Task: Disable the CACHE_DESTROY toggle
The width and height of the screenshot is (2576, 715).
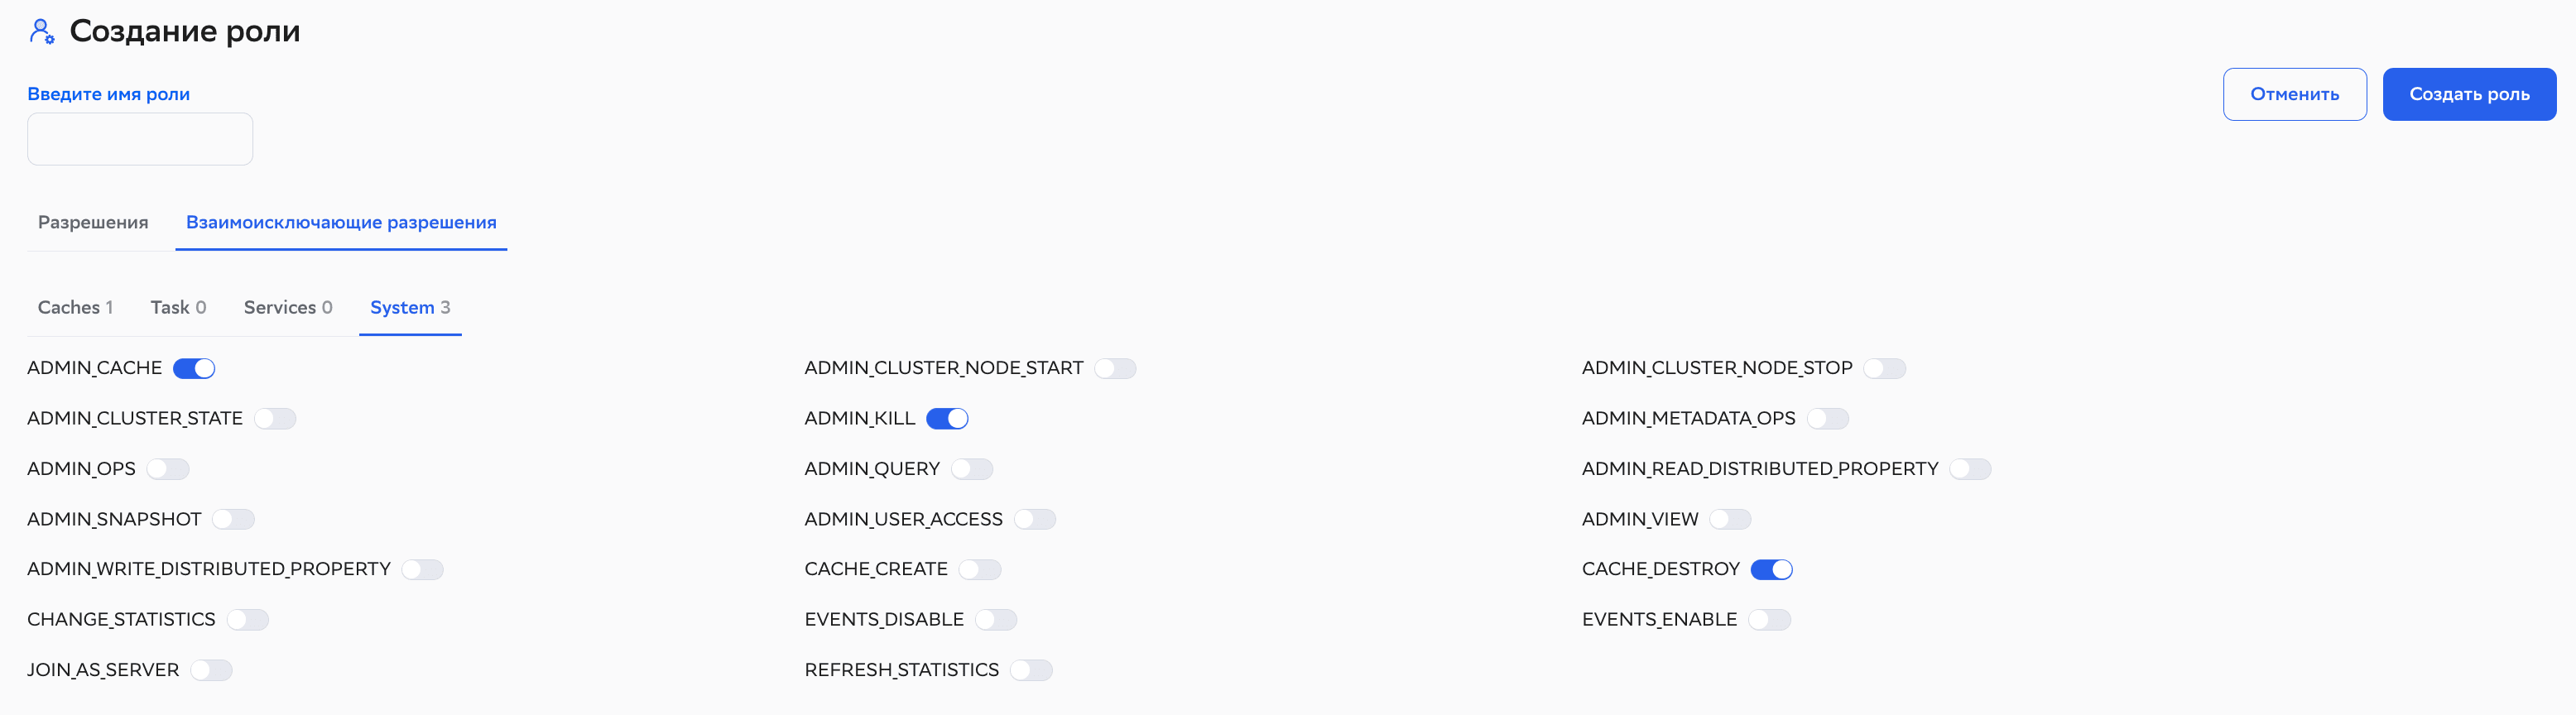Action: click(1771, 570)
